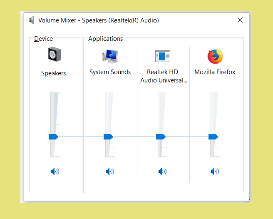Click the Realtek HD Audio Universal... label

click(x=164, y=76)
